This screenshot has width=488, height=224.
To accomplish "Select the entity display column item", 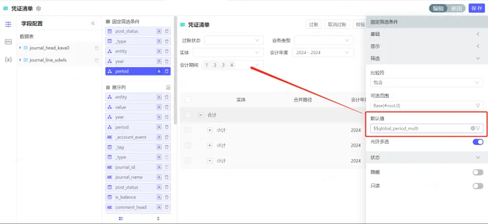I will [x=138, y=97].
